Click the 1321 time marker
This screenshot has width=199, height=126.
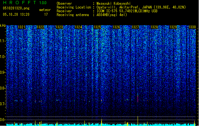point(22,27)
